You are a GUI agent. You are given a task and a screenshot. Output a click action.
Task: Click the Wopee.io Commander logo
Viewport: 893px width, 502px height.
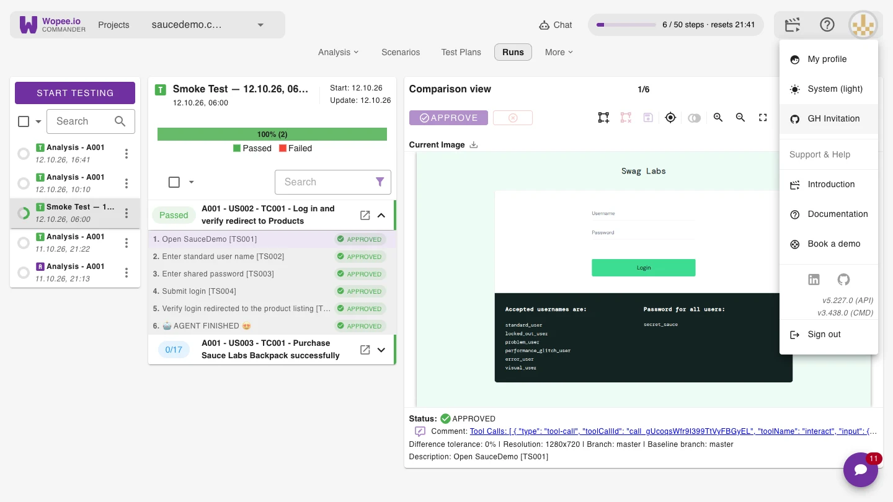pos(53,25)
